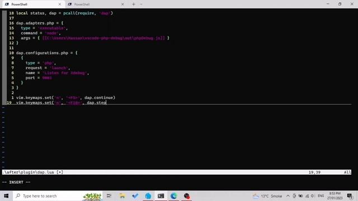The image size is (358, 201).
Task: Open the new tab profile dropdown
Action: pyautogui.click(x=141, y=4)
